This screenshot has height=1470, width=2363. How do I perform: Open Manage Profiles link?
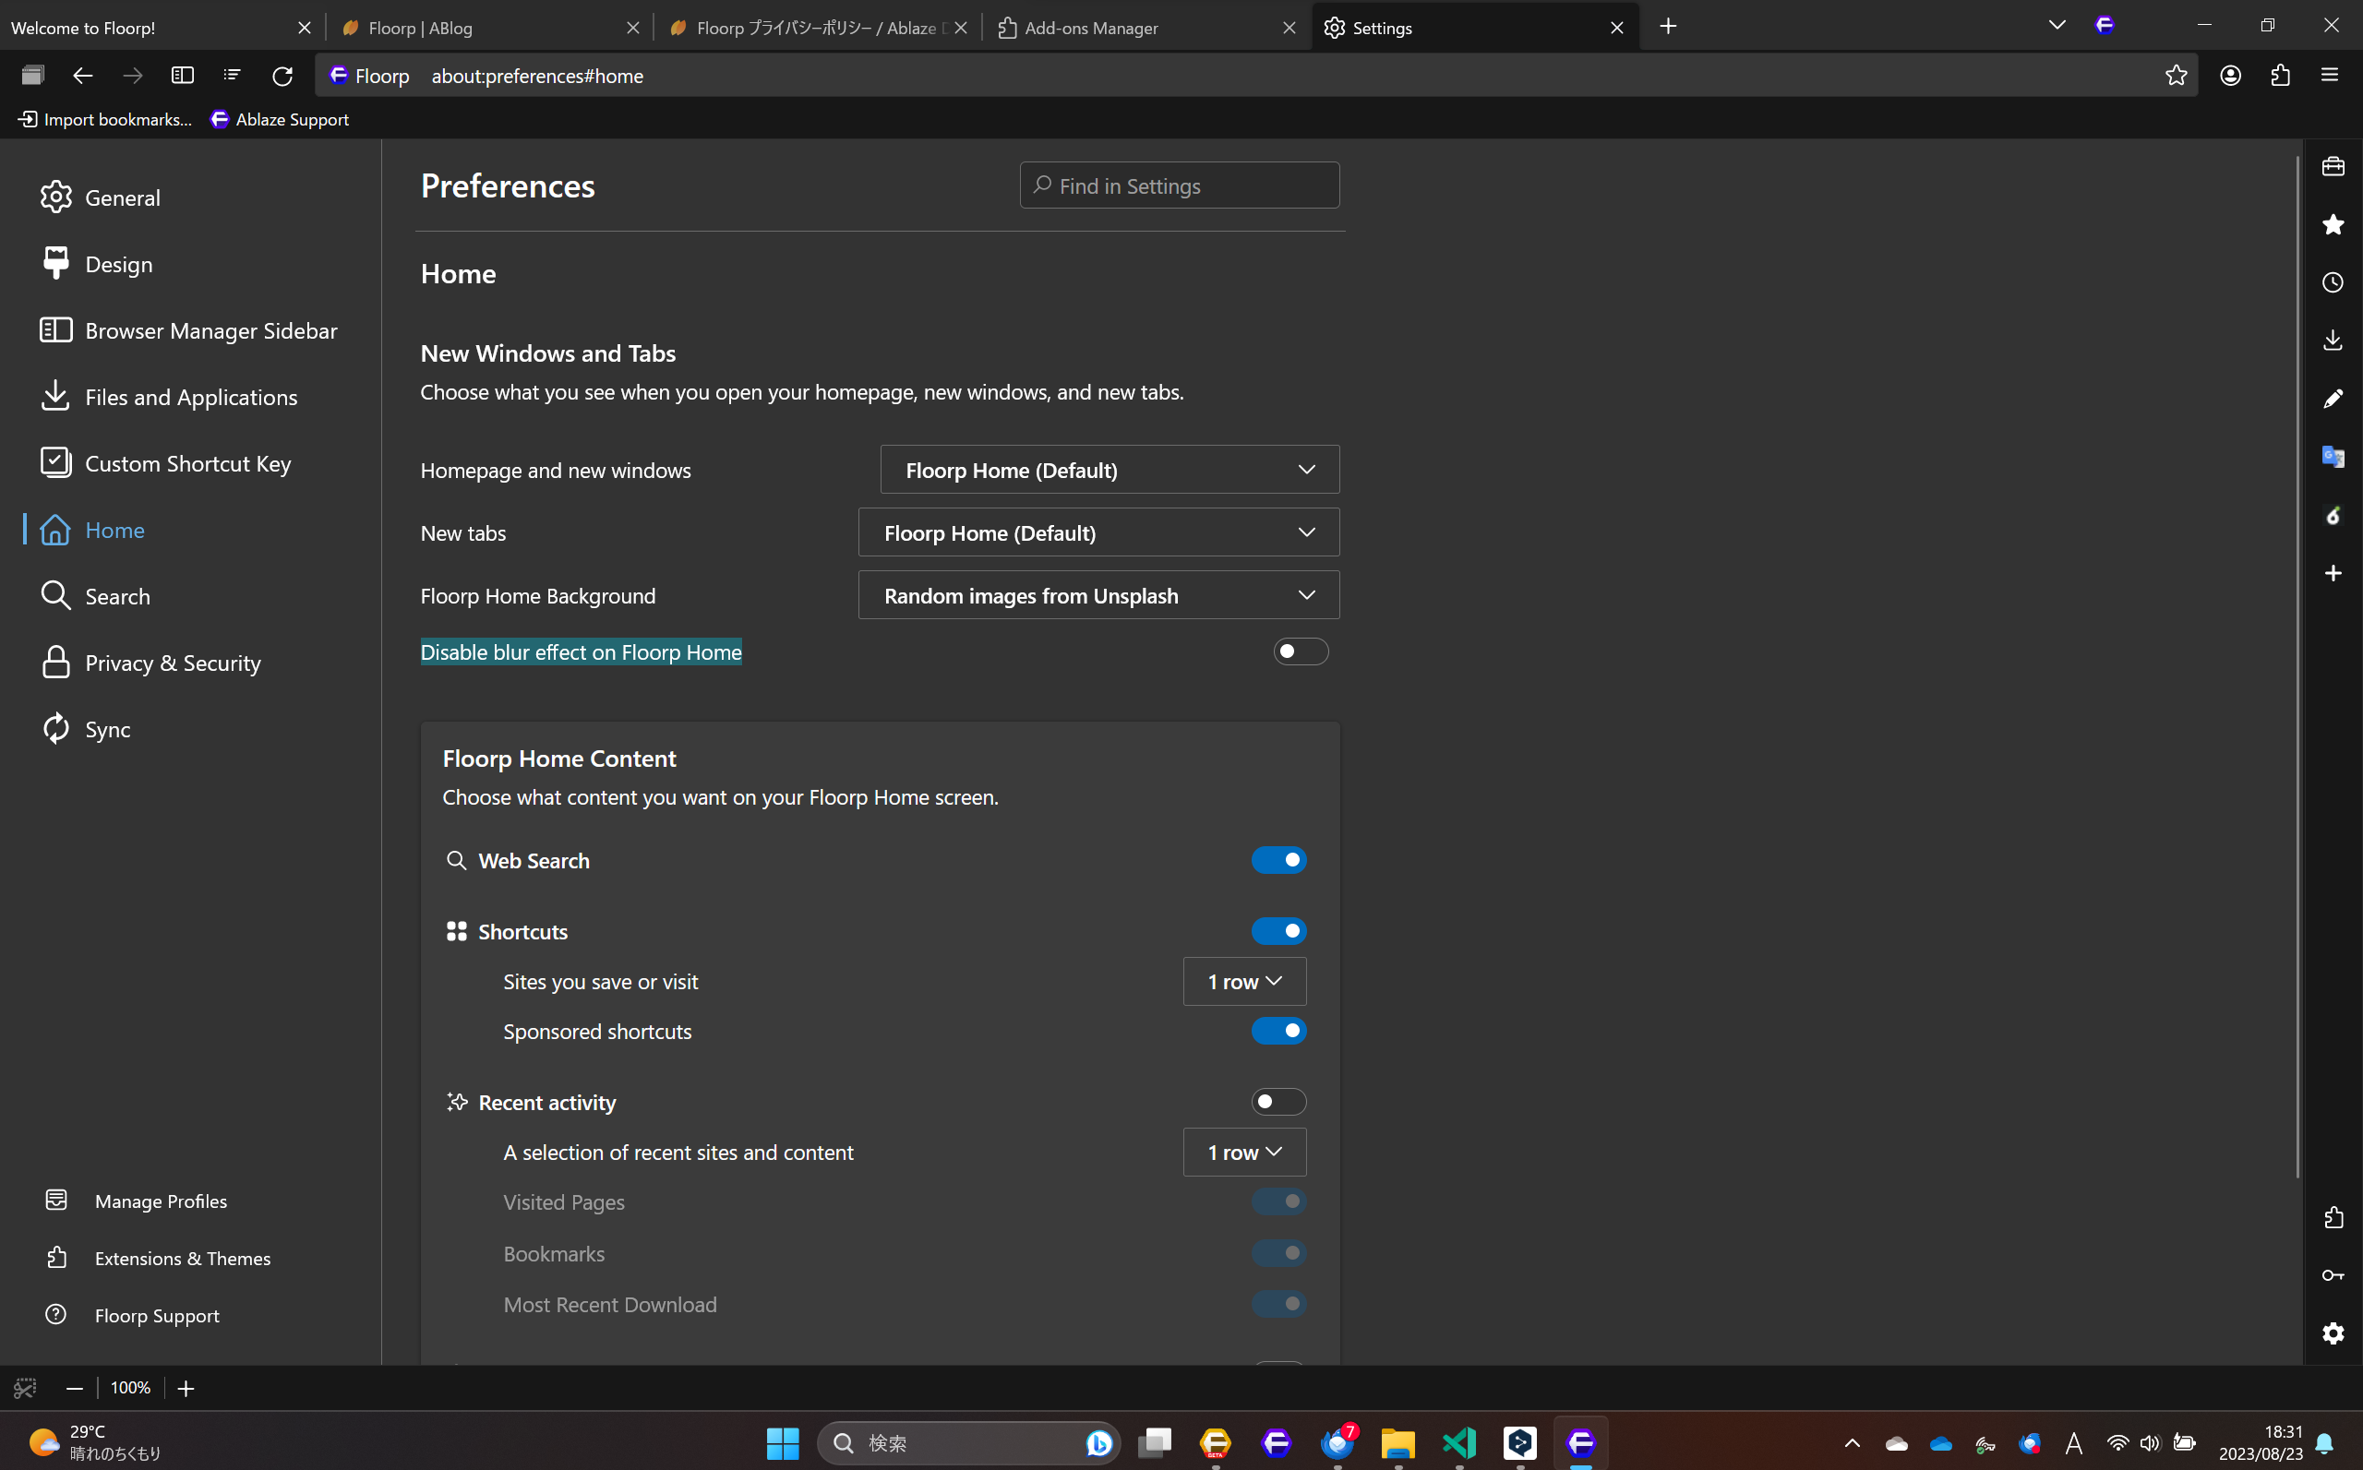(136, 1201)
